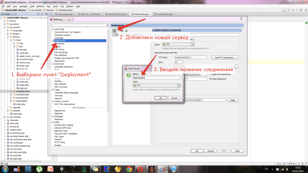308x173 pixels.
Task: Click the Name field in Add Server
Action: pos(156,78)
